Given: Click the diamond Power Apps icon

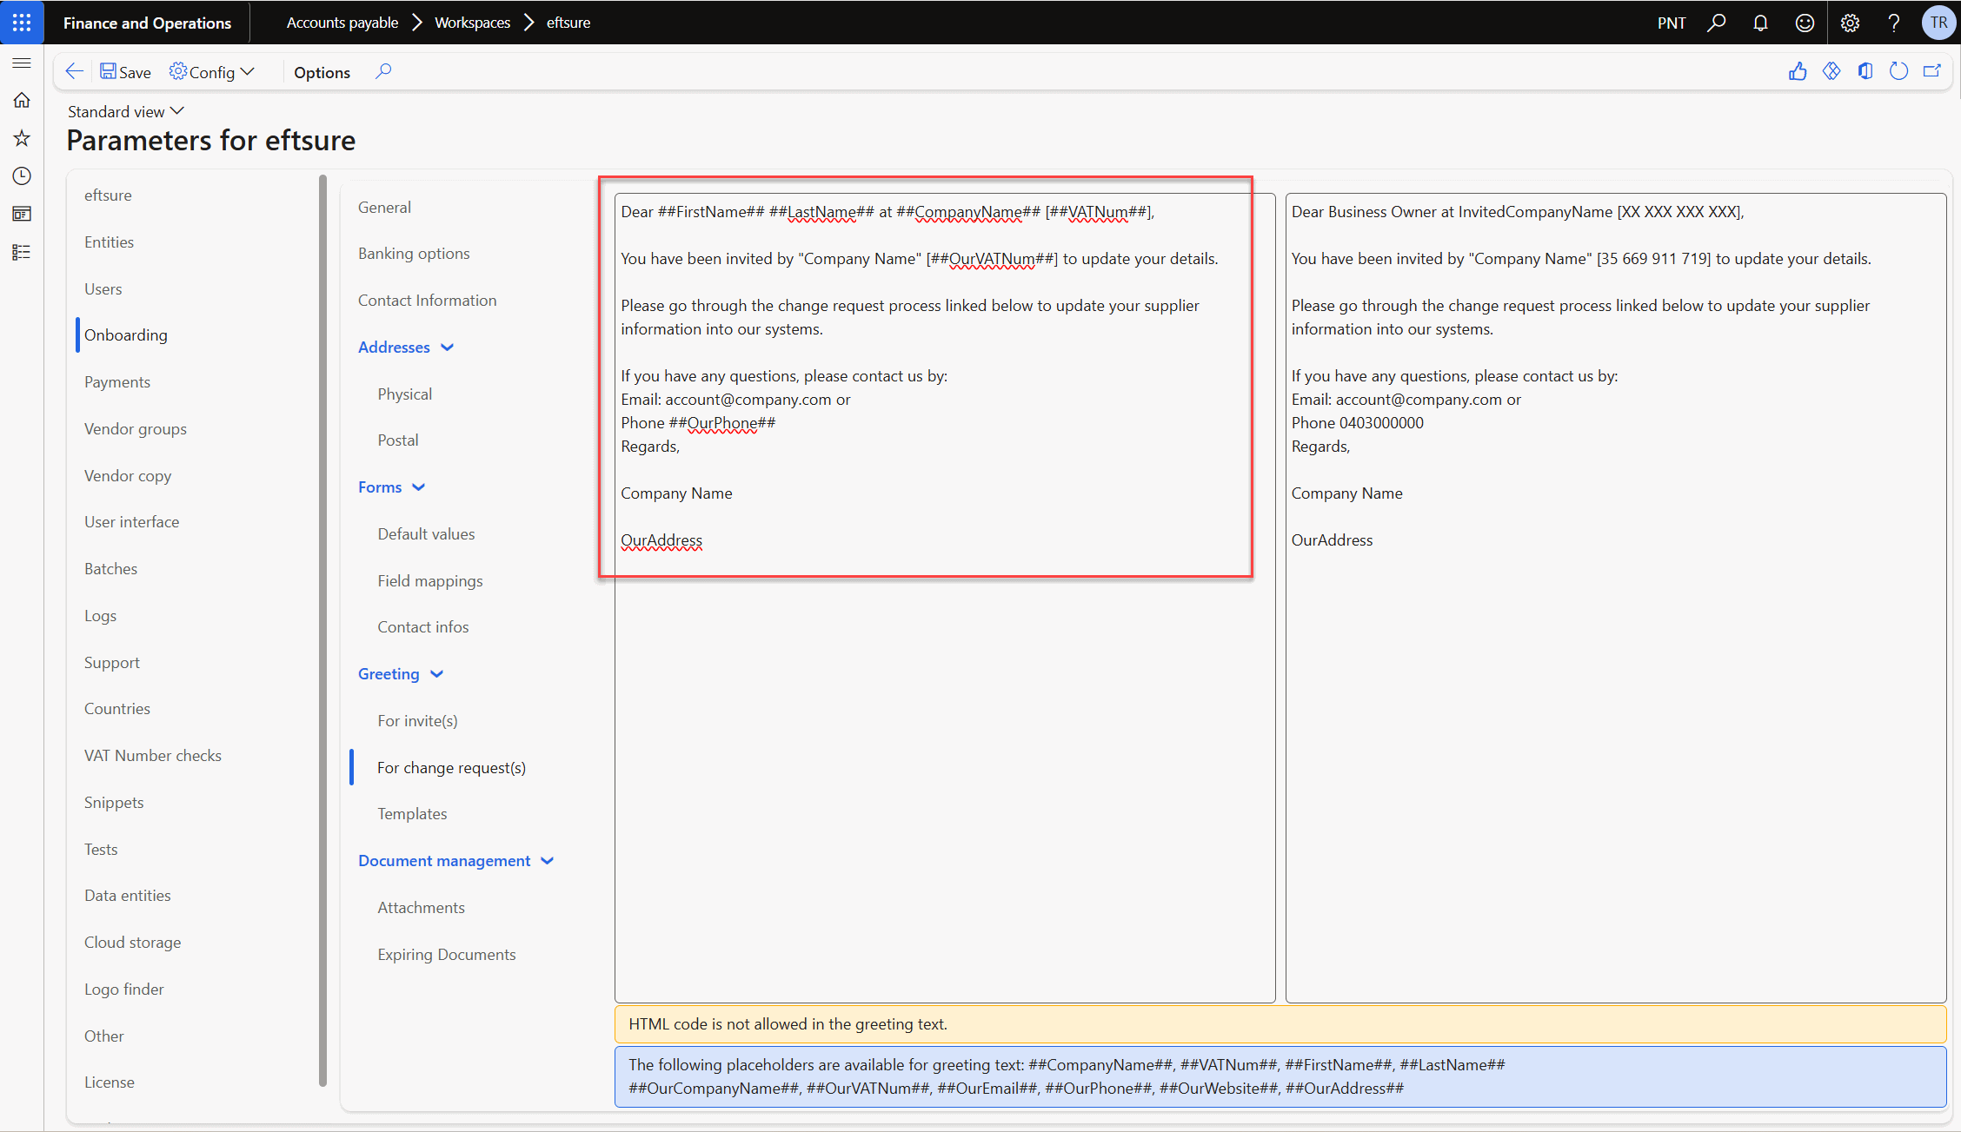Looking at the screenshot, I should tap(1831, 71).
